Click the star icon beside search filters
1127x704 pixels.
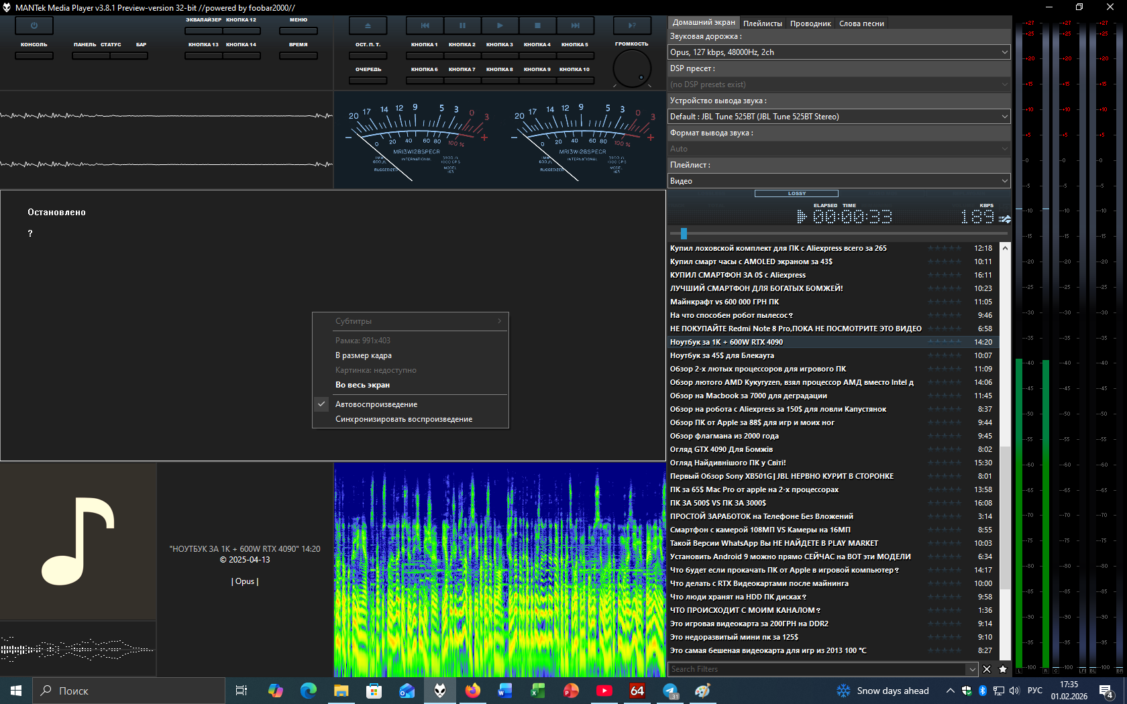tap(1003, 669)
